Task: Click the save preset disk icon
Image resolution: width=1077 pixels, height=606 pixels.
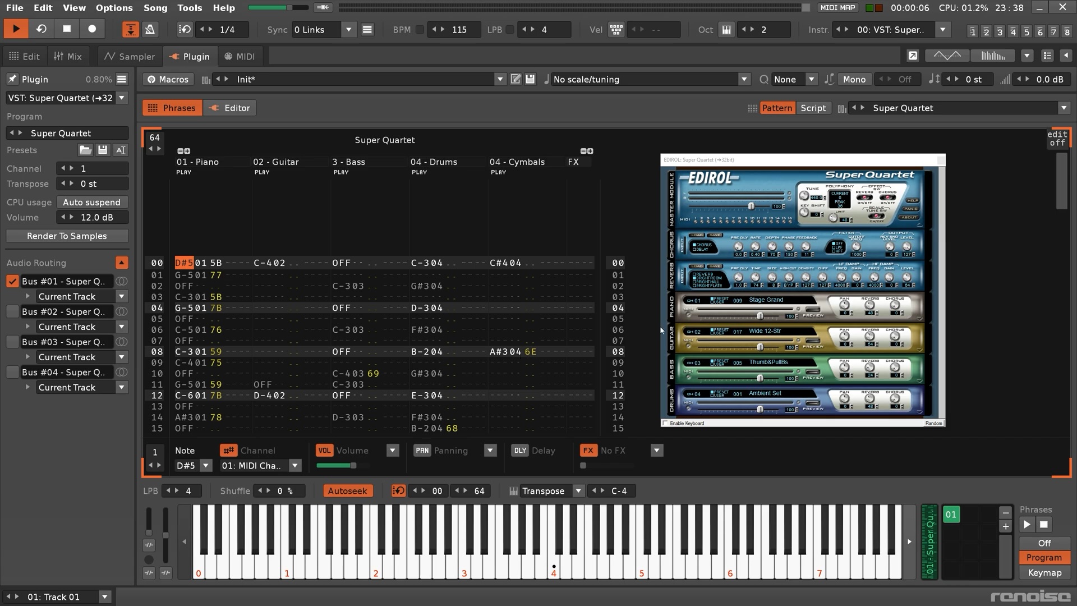Action: pos(103,150)
